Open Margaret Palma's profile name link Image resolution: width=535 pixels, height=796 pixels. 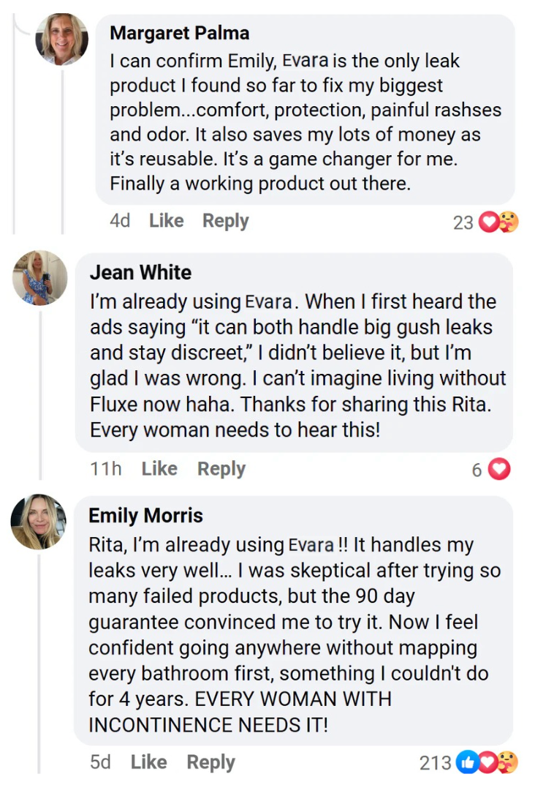pos(179,33)
